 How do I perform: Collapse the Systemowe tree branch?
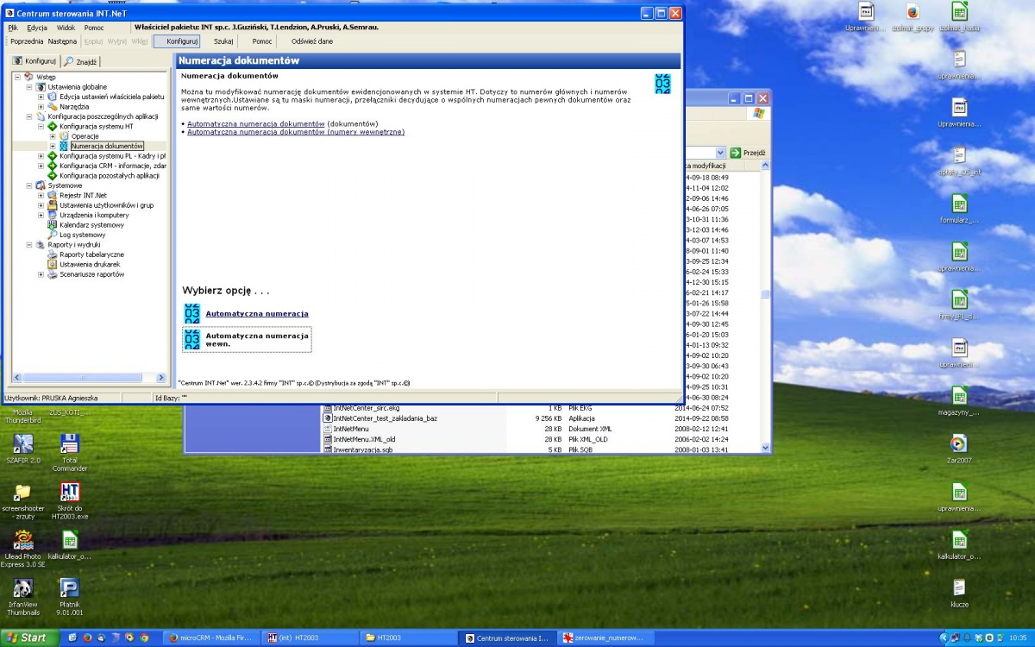28,185
